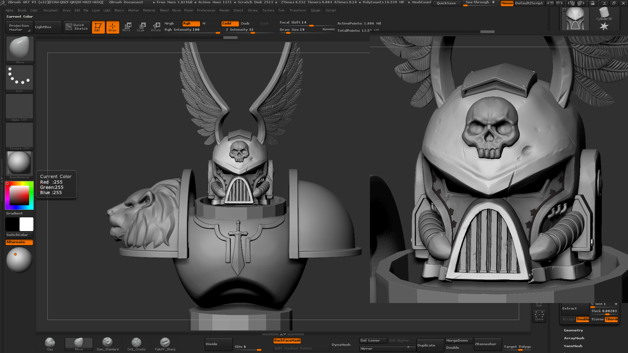Select the star-shaped tool icon
The height and width of the screenshot is (353, 628).
tap(604, 26)
